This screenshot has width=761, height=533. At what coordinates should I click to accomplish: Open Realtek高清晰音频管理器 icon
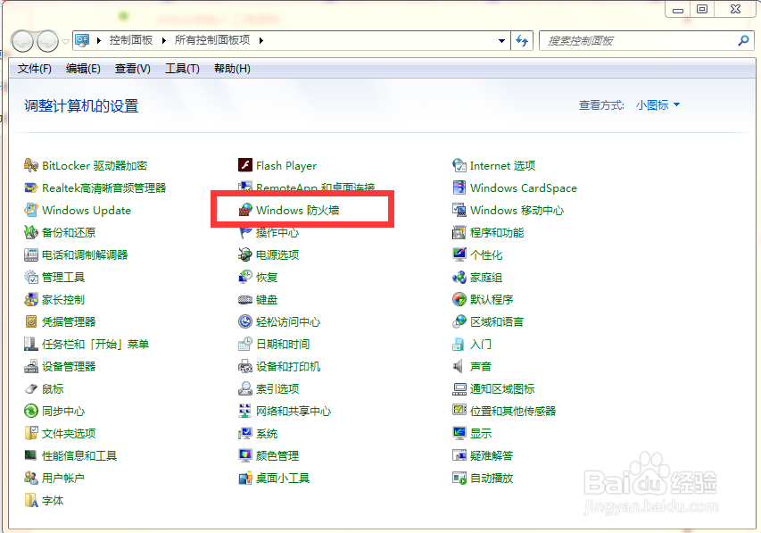click(31, 188)
